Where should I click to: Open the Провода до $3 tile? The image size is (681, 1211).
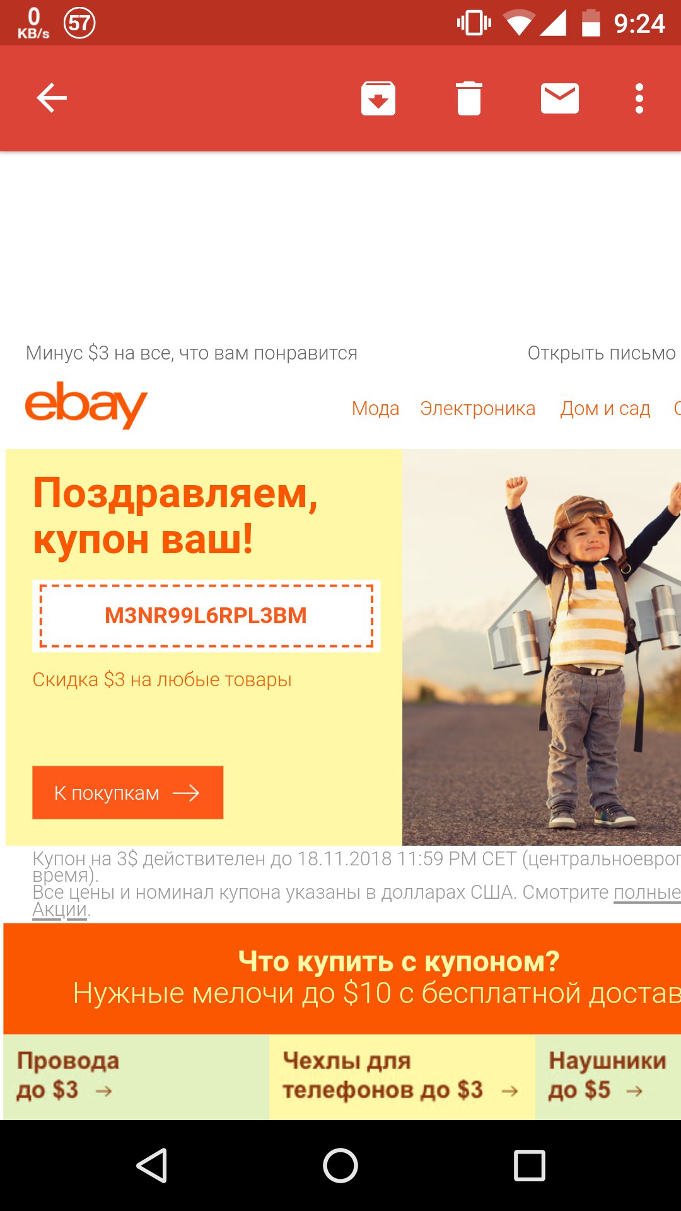coord(136,1077)
